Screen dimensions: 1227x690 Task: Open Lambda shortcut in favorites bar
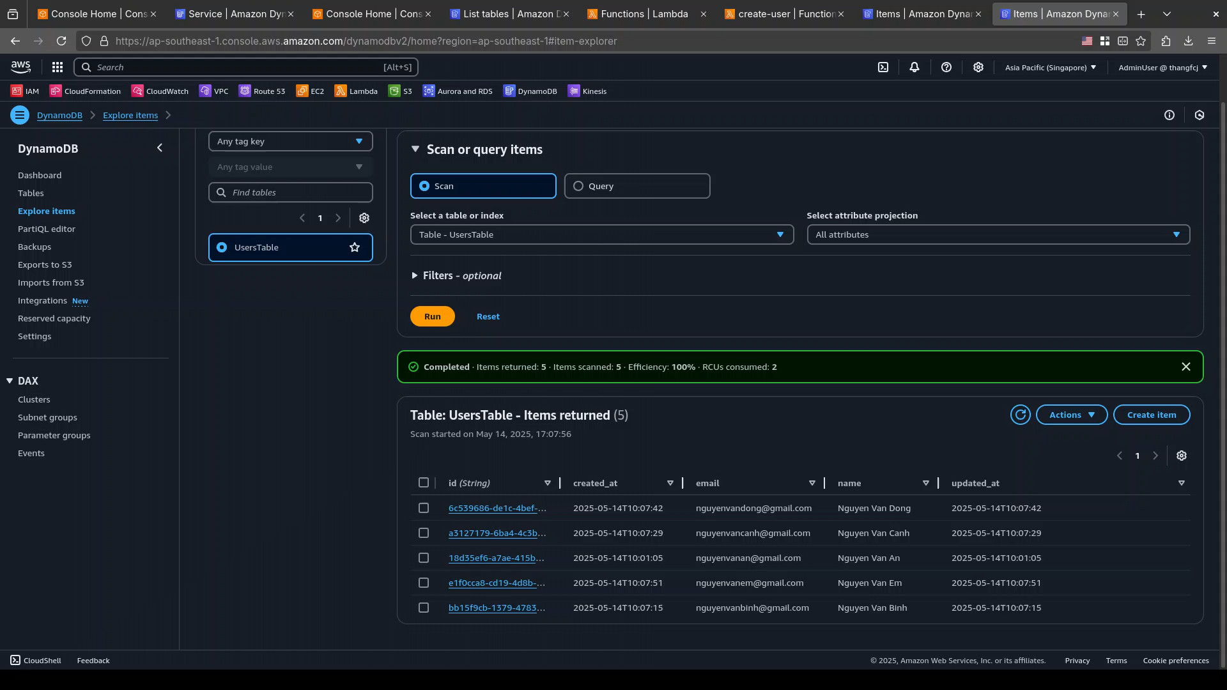357,91
